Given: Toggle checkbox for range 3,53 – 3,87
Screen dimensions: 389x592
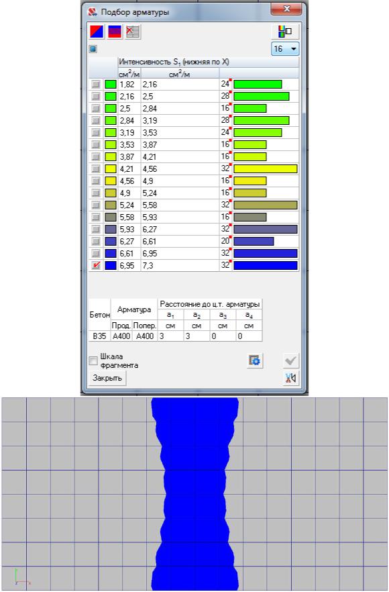Looking at the screenshot, I should (x=96, y=144).
